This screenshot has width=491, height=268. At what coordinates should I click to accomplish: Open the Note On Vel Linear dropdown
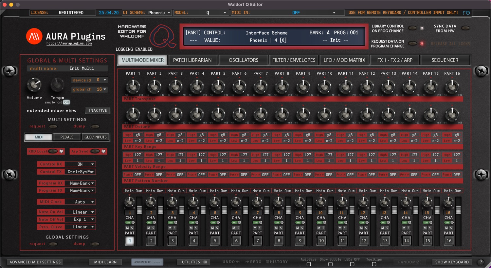point(80,212)
